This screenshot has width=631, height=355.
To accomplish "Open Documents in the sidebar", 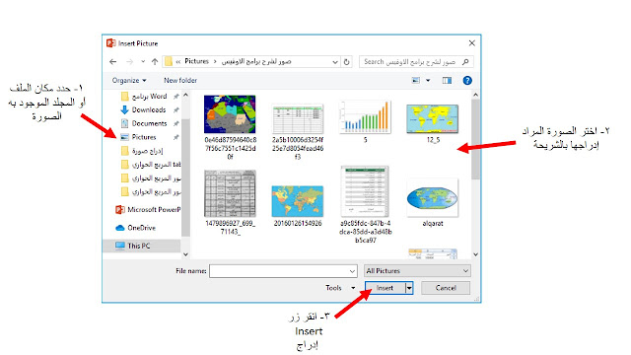I will pos(149,123).
